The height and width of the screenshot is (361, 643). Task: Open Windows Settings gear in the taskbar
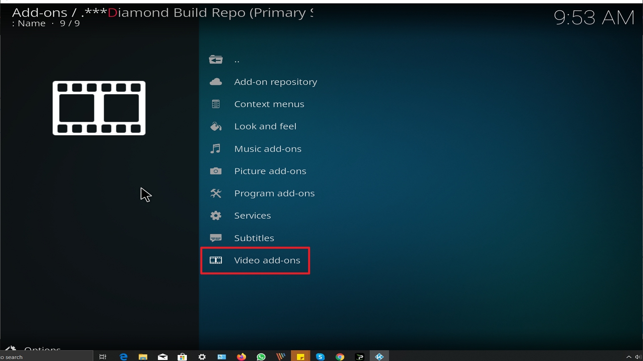pos(202,357)
